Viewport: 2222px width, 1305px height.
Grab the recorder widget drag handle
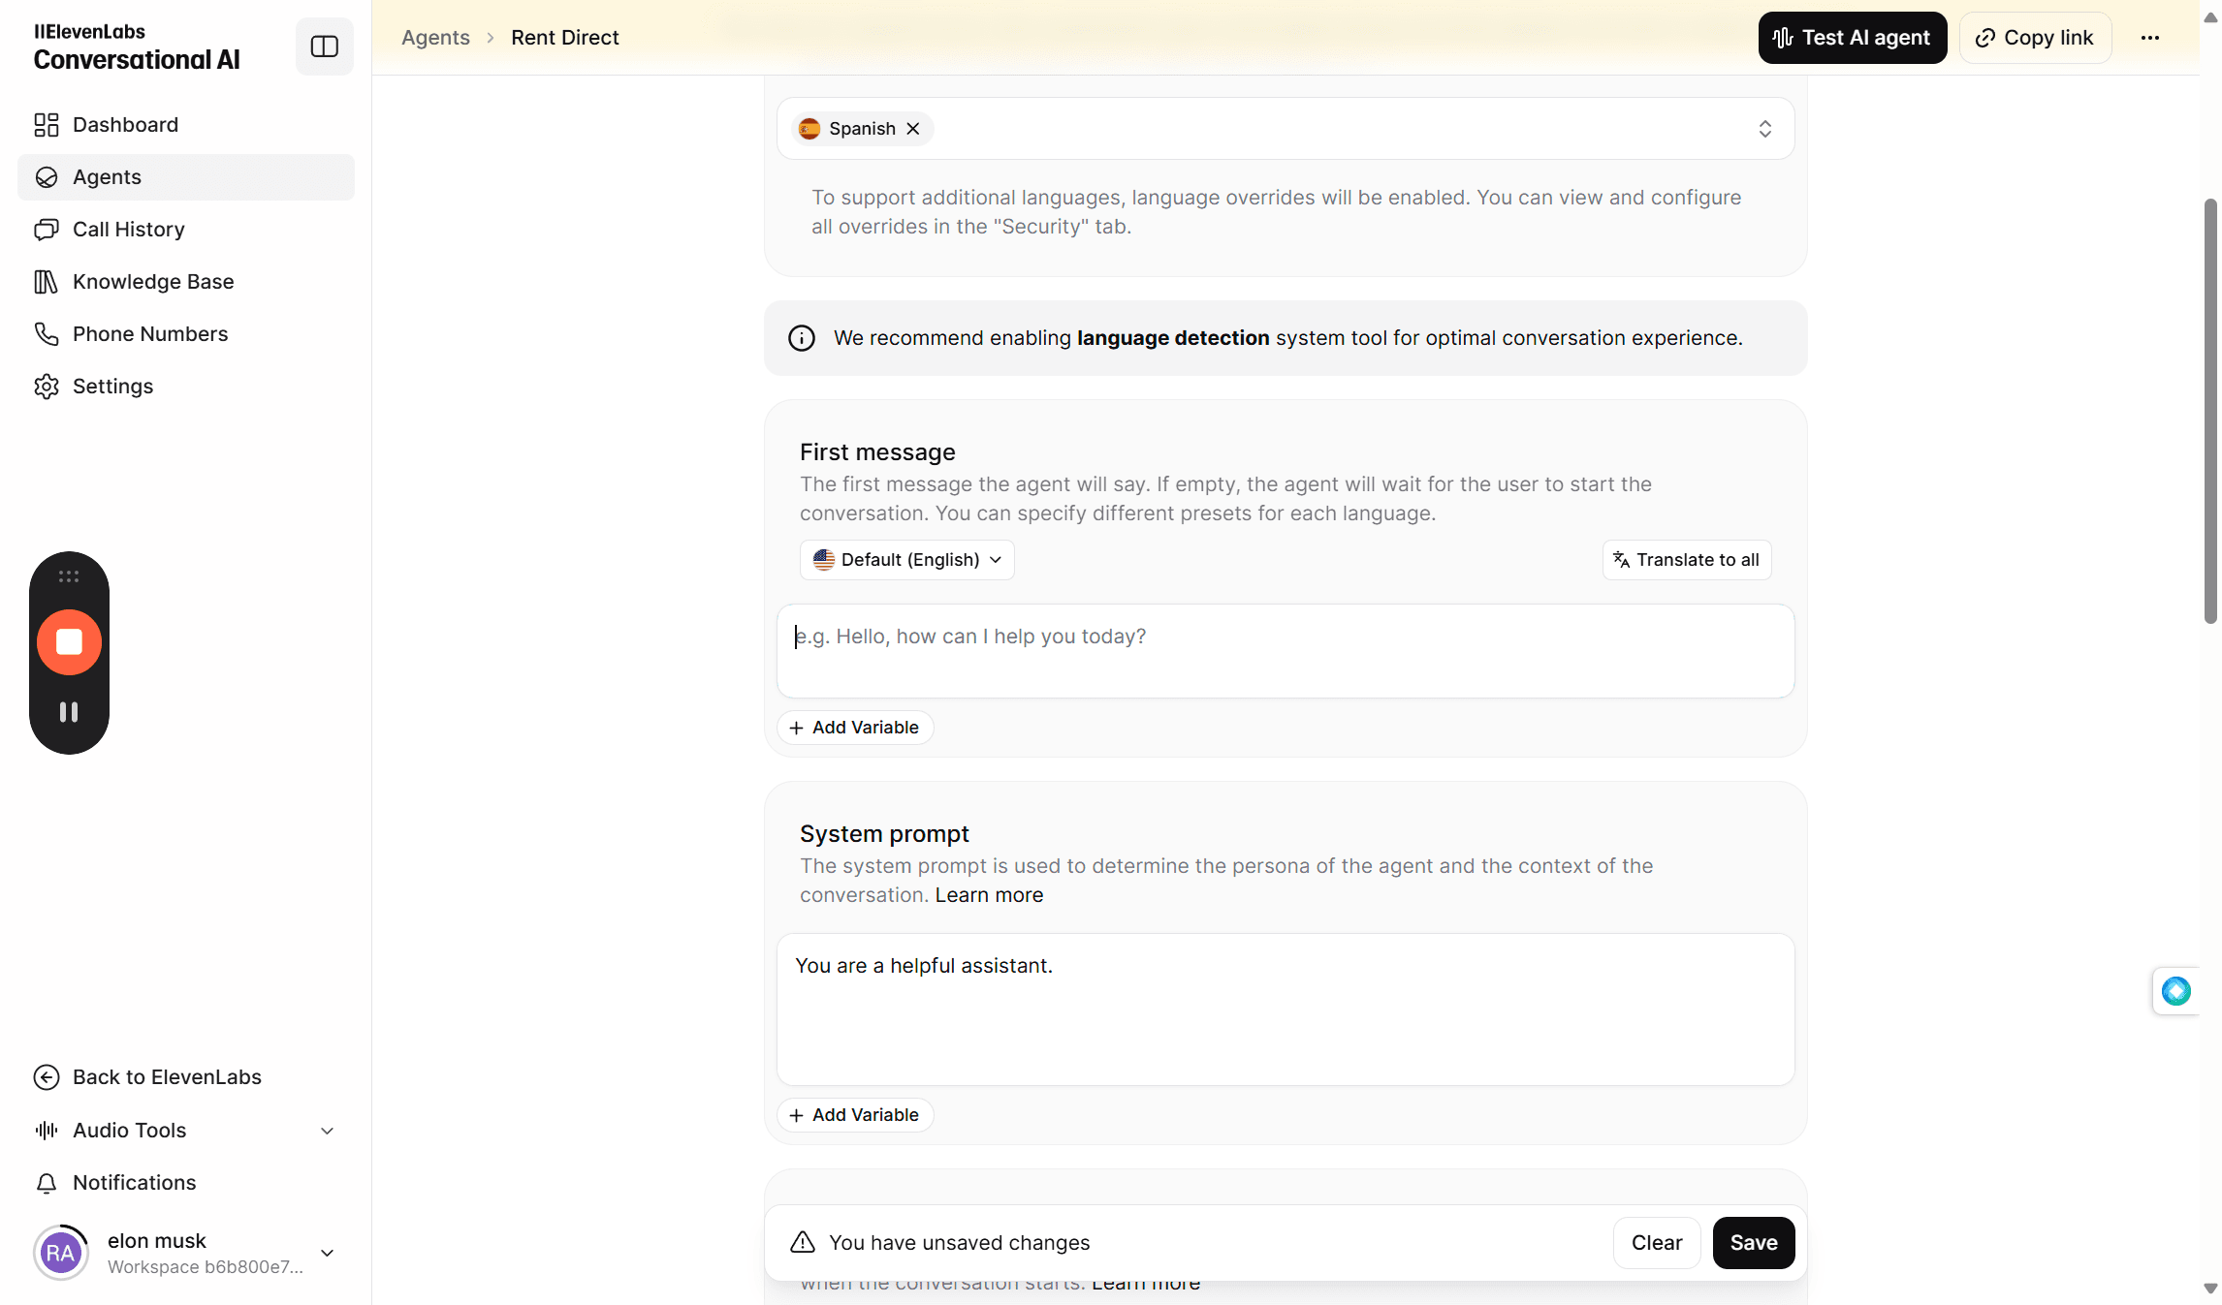[x=69, y=576]
